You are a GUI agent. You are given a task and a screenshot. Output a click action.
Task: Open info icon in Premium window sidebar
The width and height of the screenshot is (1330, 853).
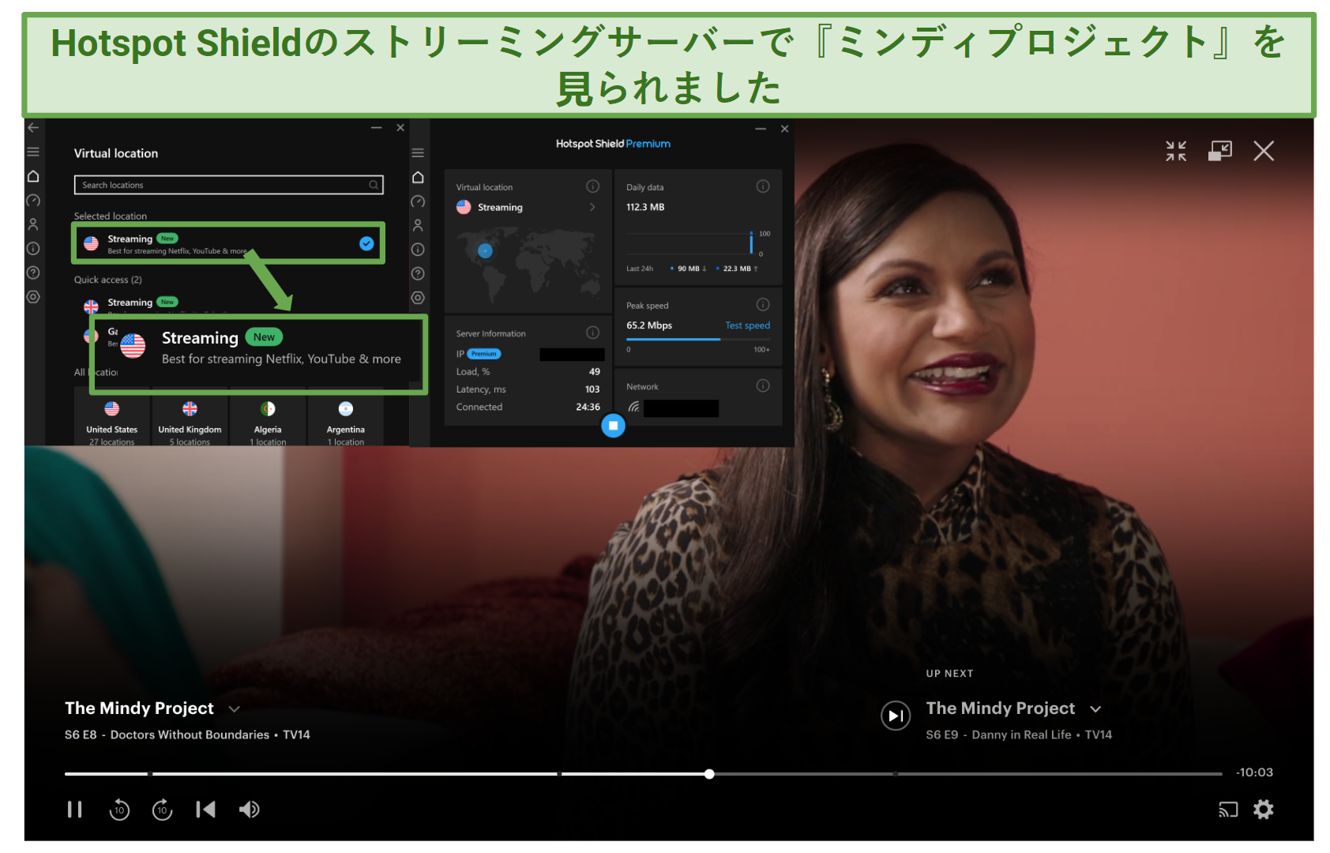(418, 250)
